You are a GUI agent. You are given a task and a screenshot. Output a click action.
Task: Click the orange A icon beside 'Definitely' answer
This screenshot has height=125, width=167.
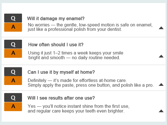tap(13, 81)
